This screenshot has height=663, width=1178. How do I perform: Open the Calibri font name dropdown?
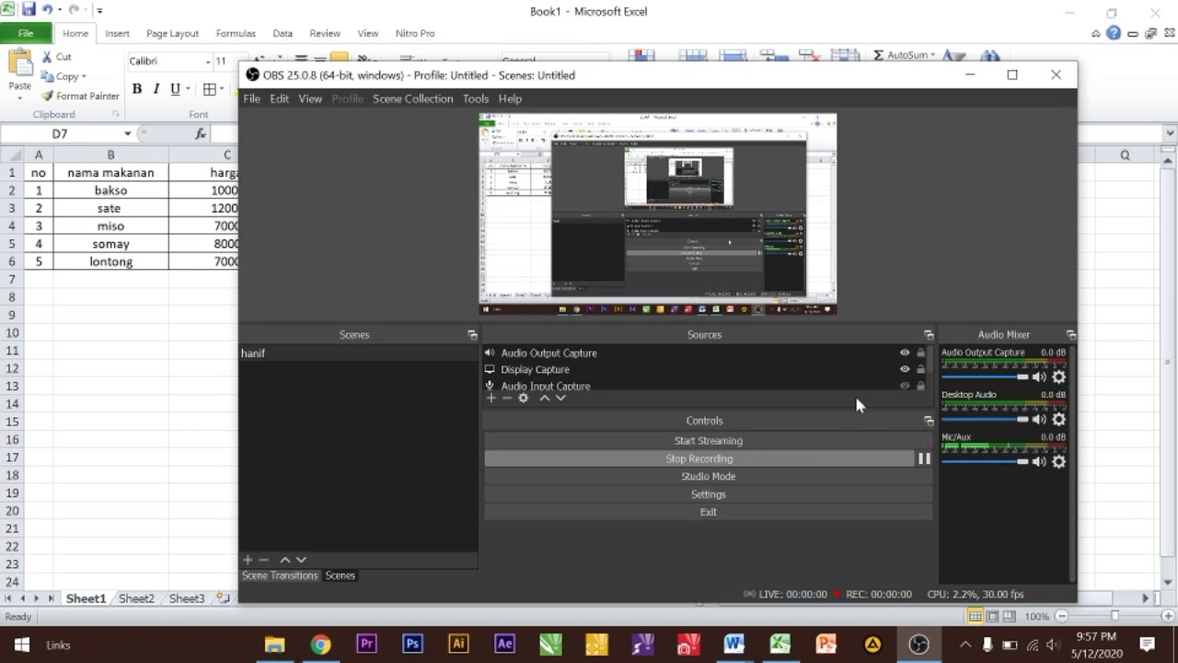[x=207, y=62]
